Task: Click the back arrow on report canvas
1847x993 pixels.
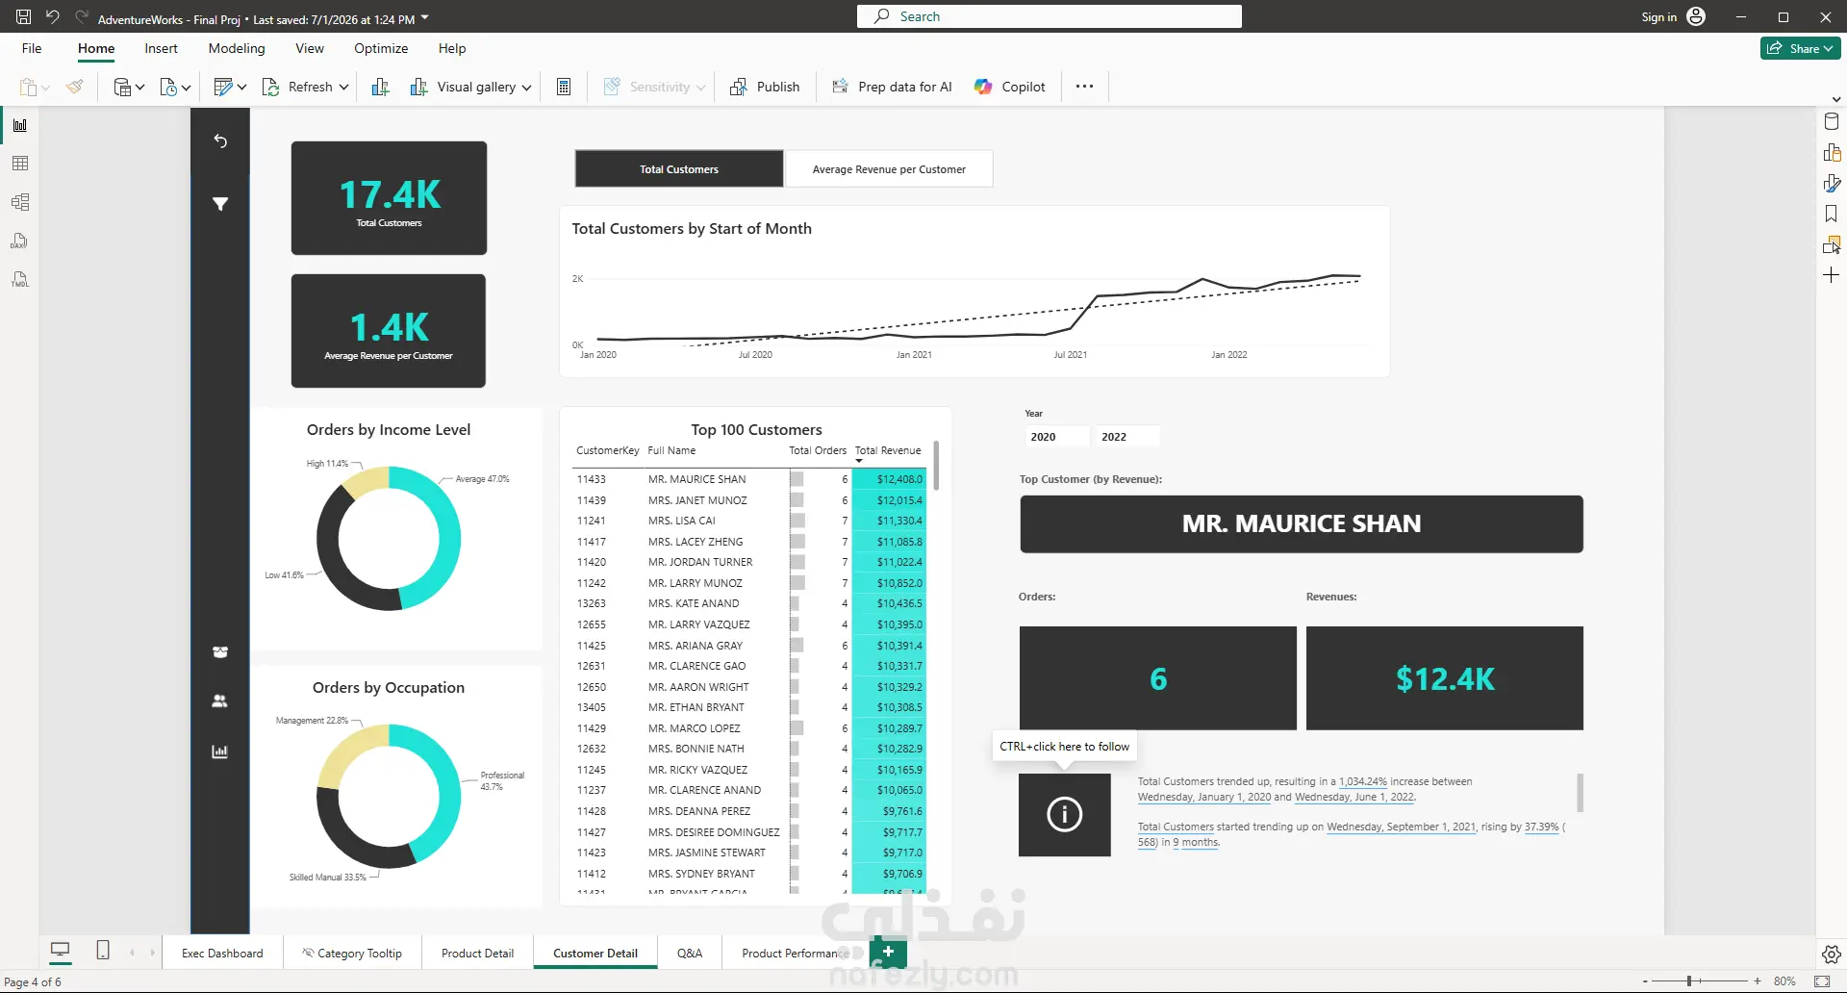Action: [220, 140]
